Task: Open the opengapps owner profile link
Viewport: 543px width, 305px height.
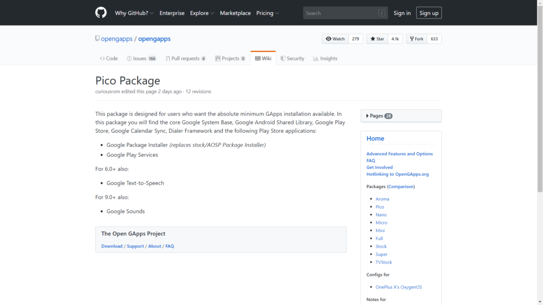Action: coord(117,39)
